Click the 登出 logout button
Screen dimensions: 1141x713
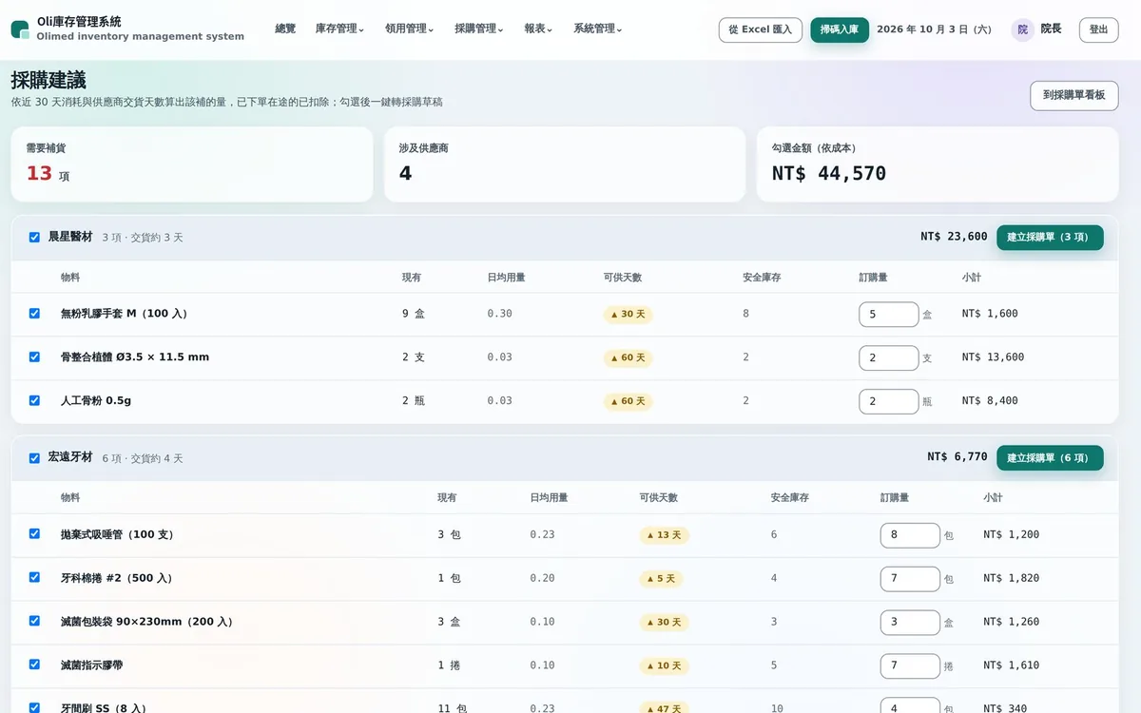[x=1098, y=29]
